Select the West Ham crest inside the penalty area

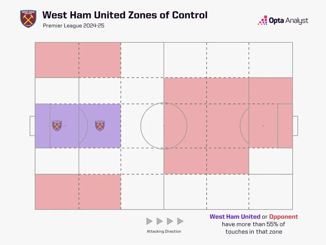coord(57,126)
